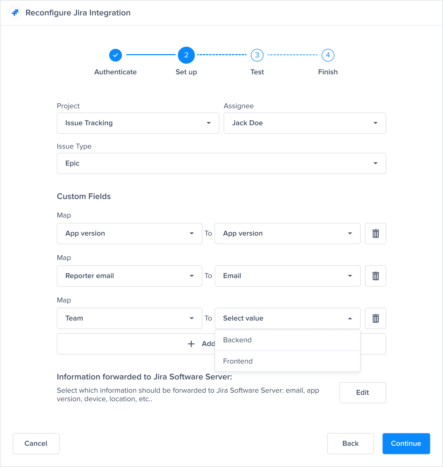The height and width of the screenshot is (467, 443).
Task: Click the Project field label
Action: (68, 106)
